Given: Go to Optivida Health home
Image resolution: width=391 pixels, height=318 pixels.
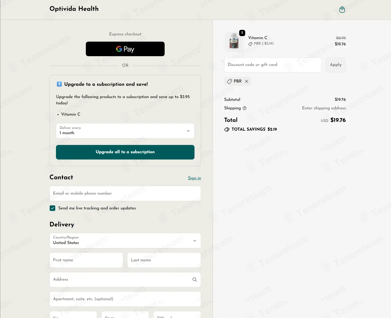Looking at the screenshot, I should coord(74,9).
